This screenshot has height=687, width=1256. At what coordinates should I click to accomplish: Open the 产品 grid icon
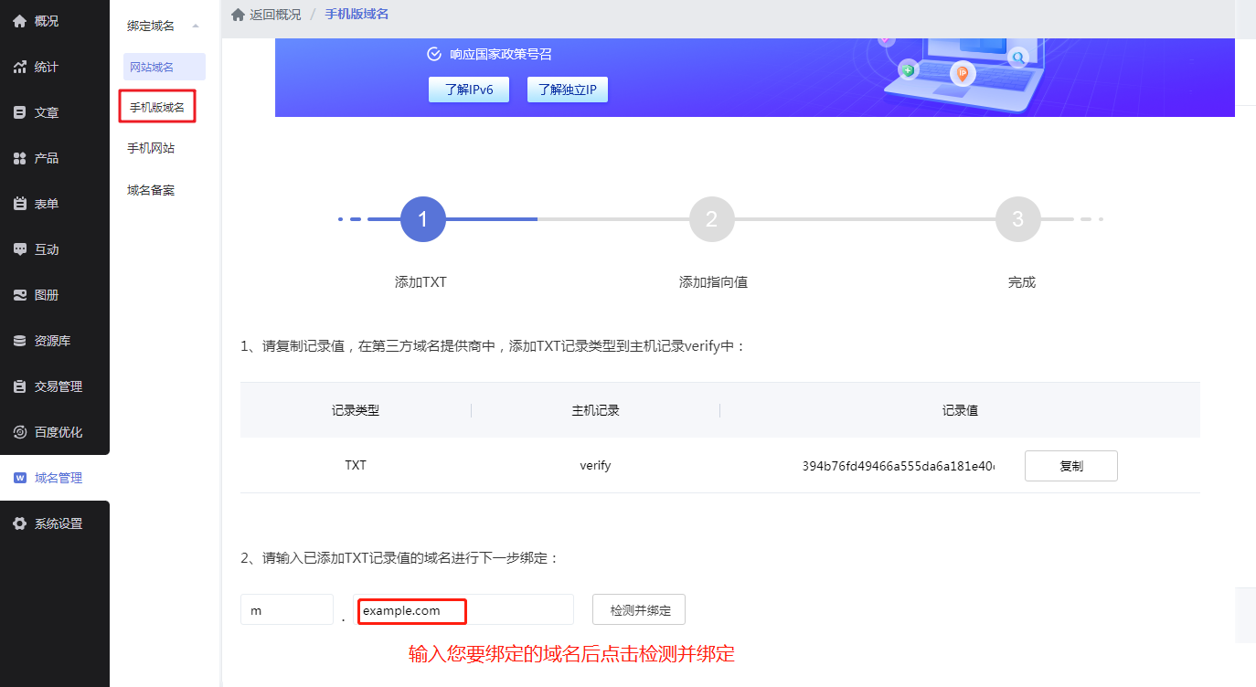[19, 158]
